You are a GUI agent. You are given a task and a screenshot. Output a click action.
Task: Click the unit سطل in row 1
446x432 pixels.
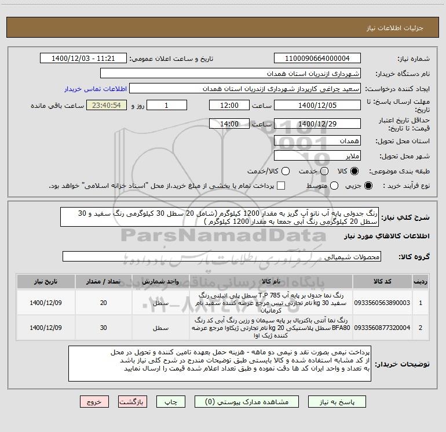(160, 303)
